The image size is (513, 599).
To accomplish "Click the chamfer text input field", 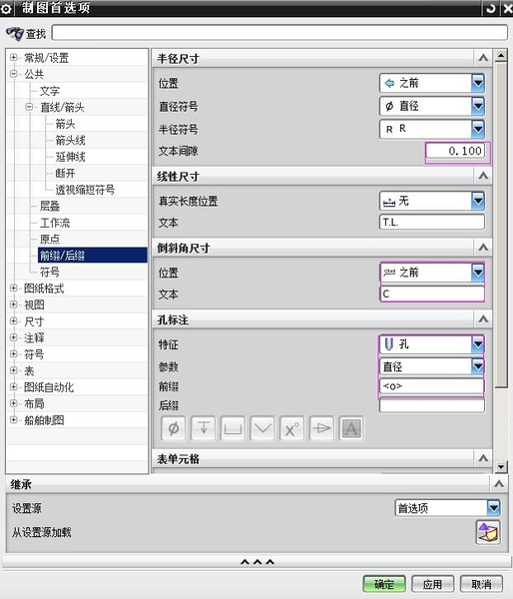I will pyautogui.click(x=432, y=294).
